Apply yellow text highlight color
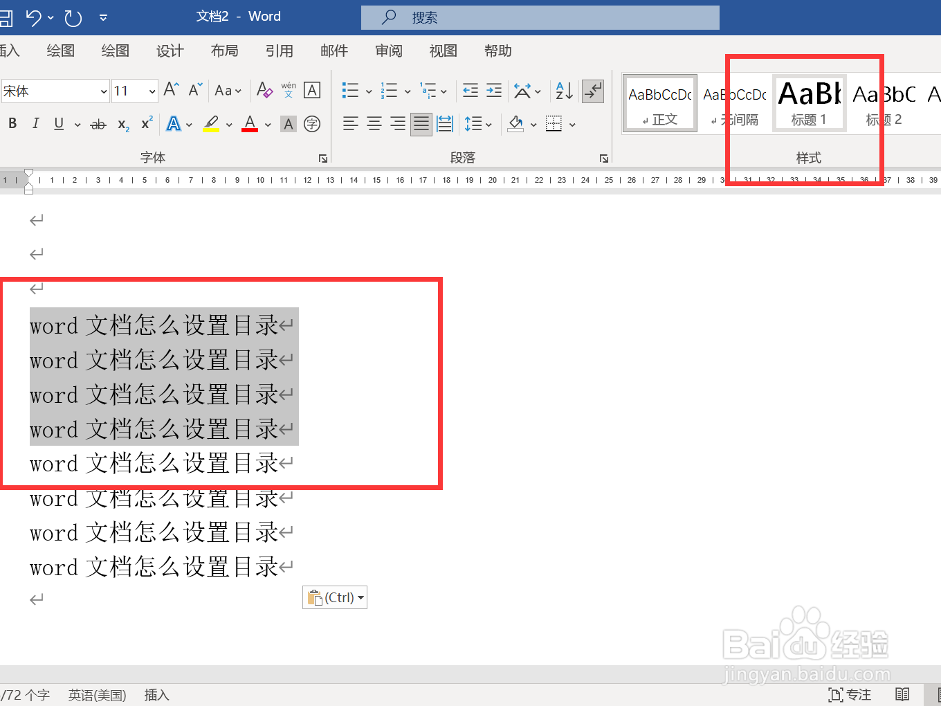The width and height of the screenshot is (941, 706). pos(211,124)
